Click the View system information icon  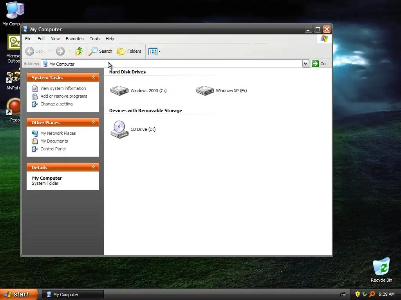tap(35, 89)
